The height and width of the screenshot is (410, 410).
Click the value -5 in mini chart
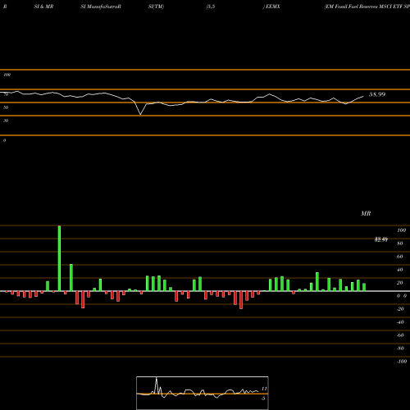(263, 399)
